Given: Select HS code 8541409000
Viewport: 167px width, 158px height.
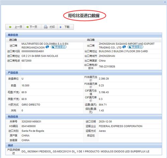Looking at the screenshot, I should (x=29, y=126).
